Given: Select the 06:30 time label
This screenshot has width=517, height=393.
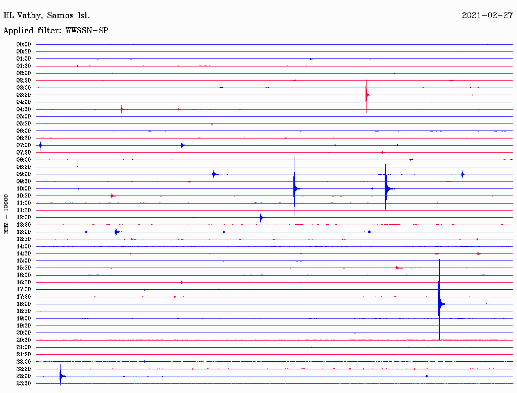Looking at the screenshot, I should [x=23, y=138].
